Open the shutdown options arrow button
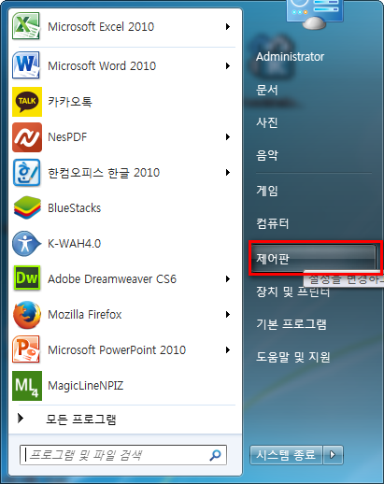Screen dimensions: 384x484 click(333, 455)
